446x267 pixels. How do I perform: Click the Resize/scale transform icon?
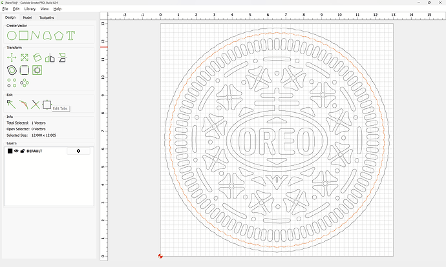pos(24,57)
